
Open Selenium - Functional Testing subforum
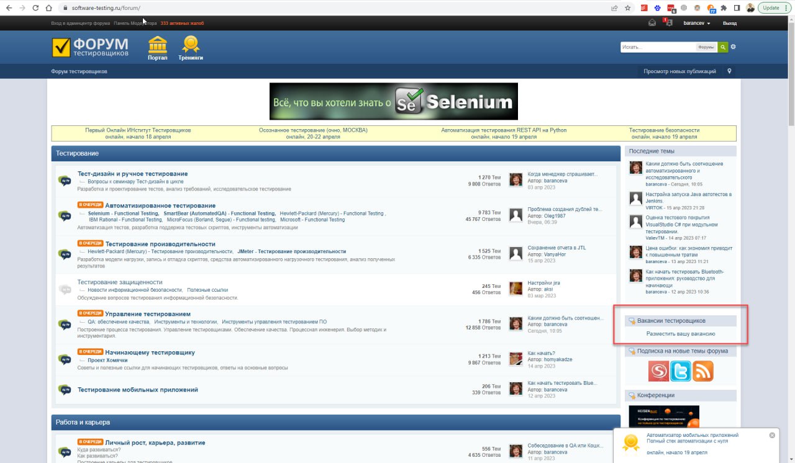[123, 214]
